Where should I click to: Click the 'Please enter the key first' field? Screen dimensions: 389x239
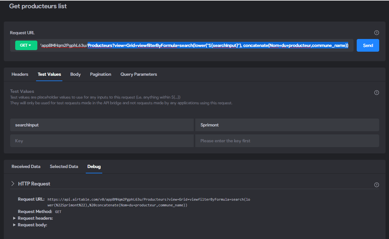pyautogui.click(x=287, y=141)
